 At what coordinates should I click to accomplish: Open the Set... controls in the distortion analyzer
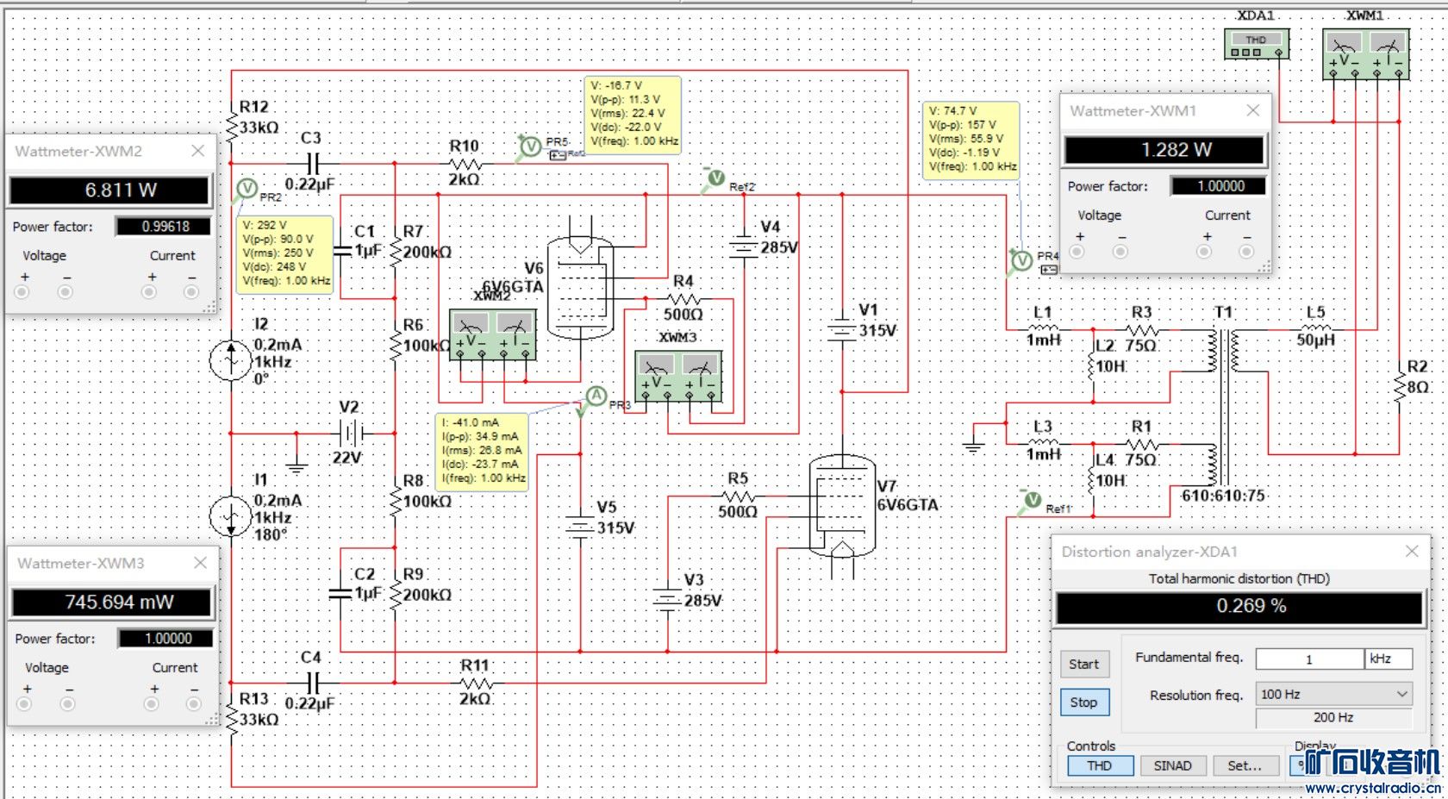[1244, 765]
